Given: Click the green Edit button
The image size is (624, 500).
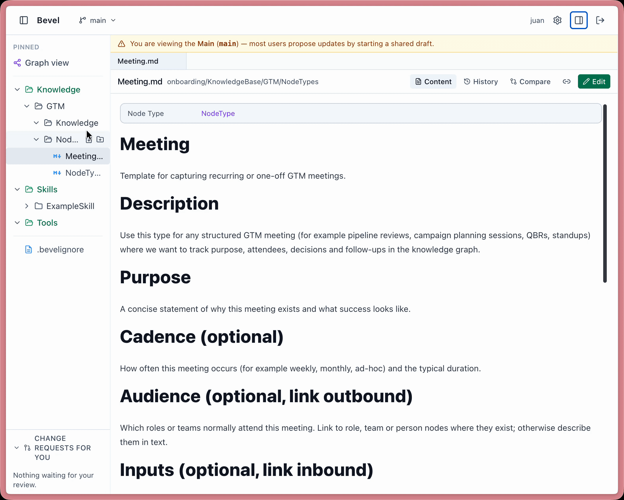Looking at the screenshot, I should [594, 81].
